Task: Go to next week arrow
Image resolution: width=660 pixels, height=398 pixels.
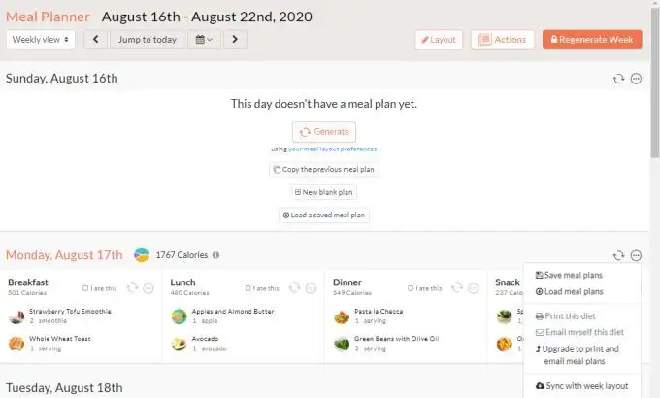Action: coord(235,39)
